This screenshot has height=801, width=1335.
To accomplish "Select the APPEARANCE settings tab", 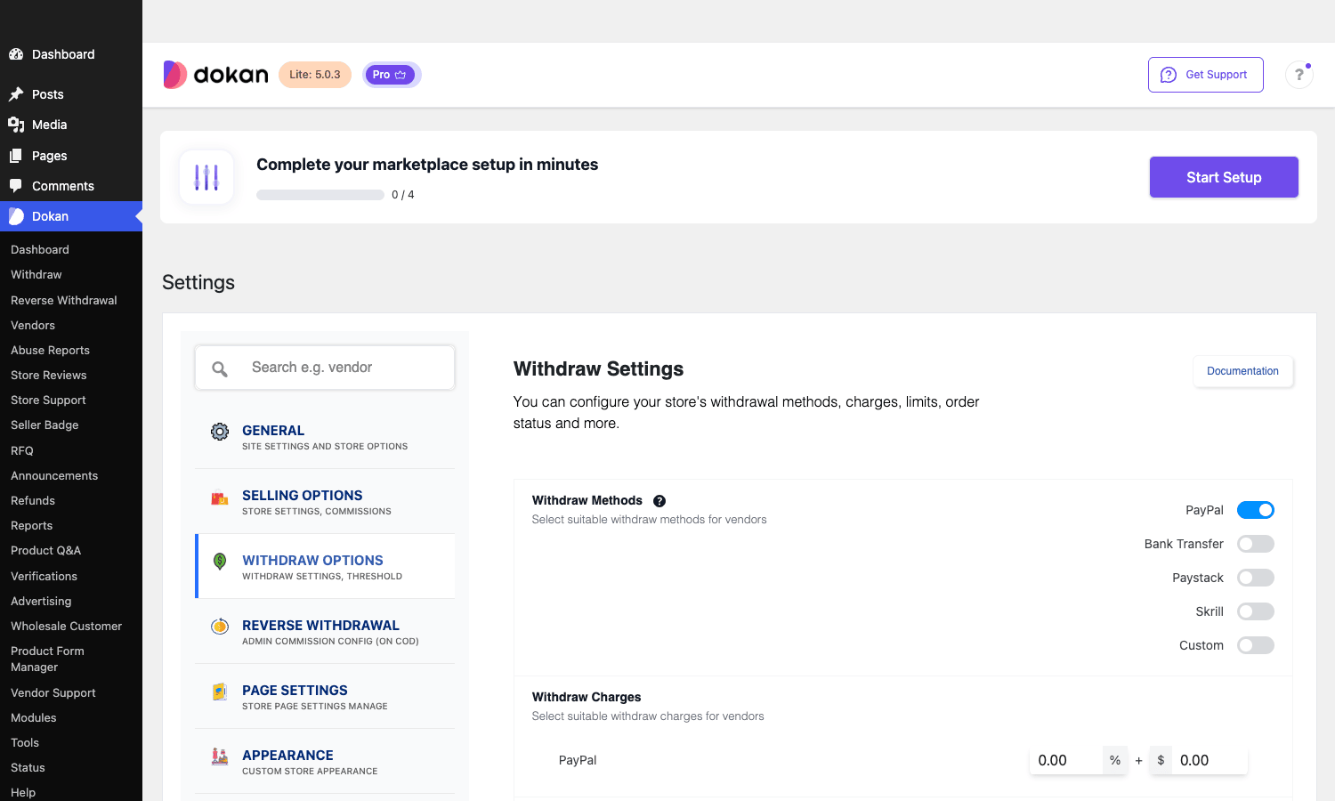I will tap(325, 761).
